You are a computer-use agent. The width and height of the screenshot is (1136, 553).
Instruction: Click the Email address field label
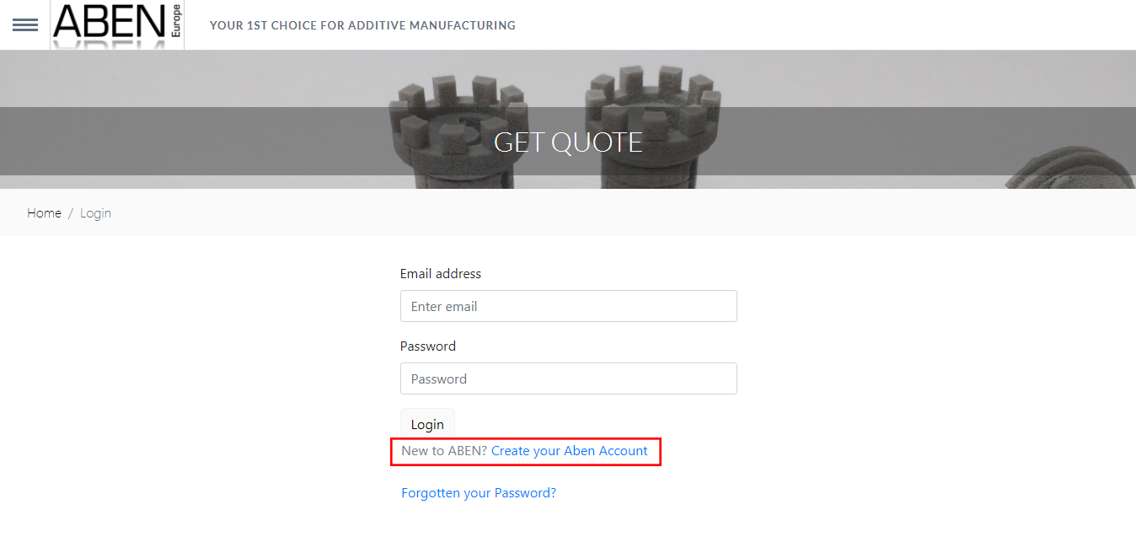coord(441,274)
